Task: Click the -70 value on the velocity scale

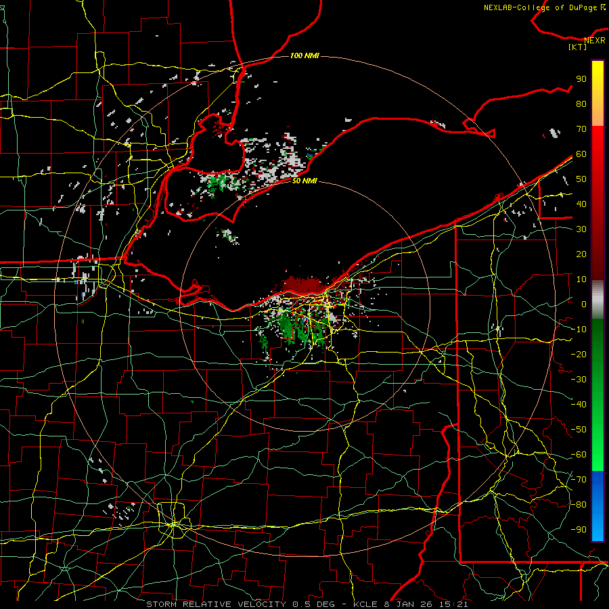Action: 579,480
